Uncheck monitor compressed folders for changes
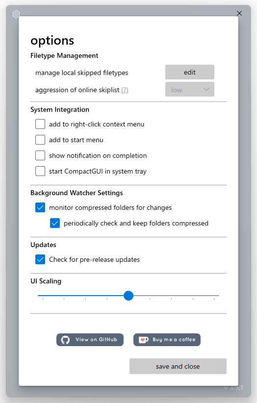257x403 pixels. pos(40,207)
